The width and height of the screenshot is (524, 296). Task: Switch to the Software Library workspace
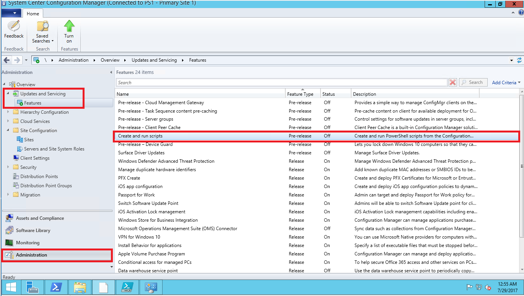tap(57, 230)
